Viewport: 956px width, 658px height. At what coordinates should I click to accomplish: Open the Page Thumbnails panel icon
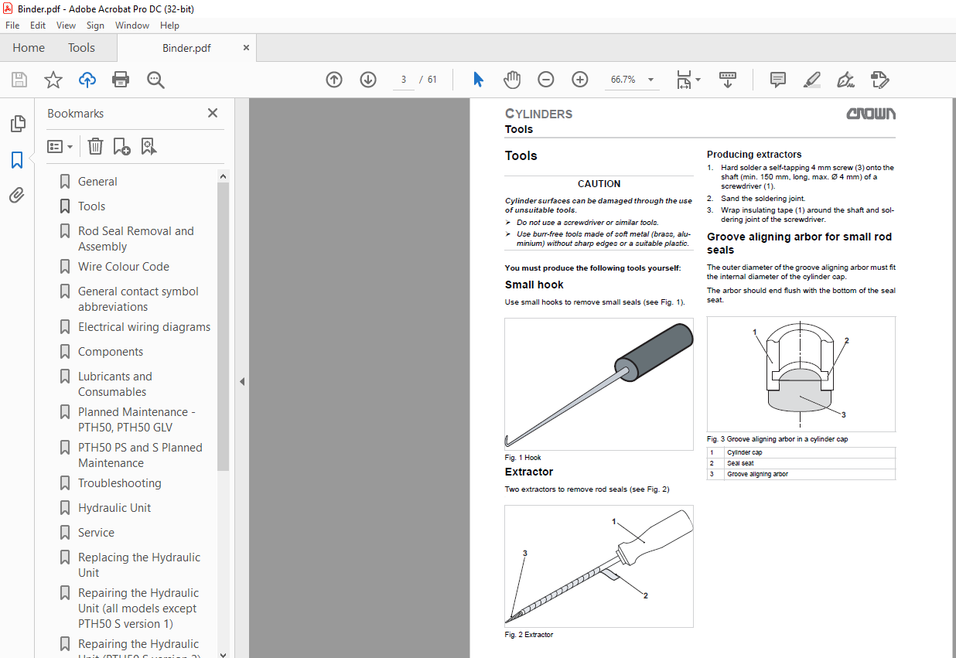[17, 124]
